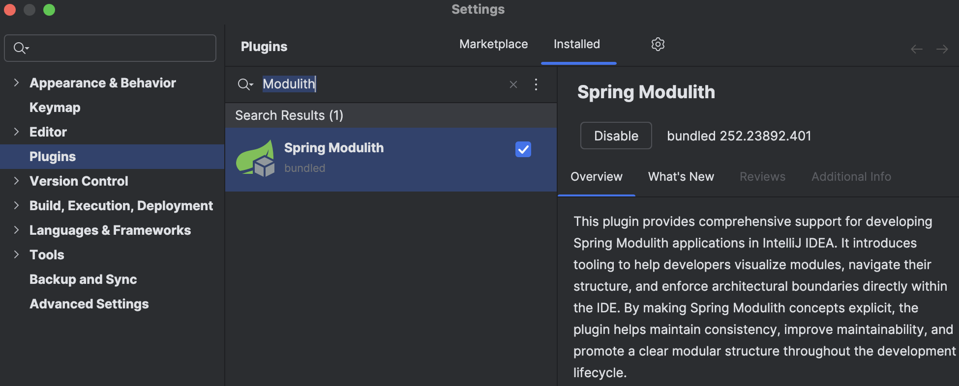Focus the settings search field
This screenshot has width=959, height=386.
point(110,48)
